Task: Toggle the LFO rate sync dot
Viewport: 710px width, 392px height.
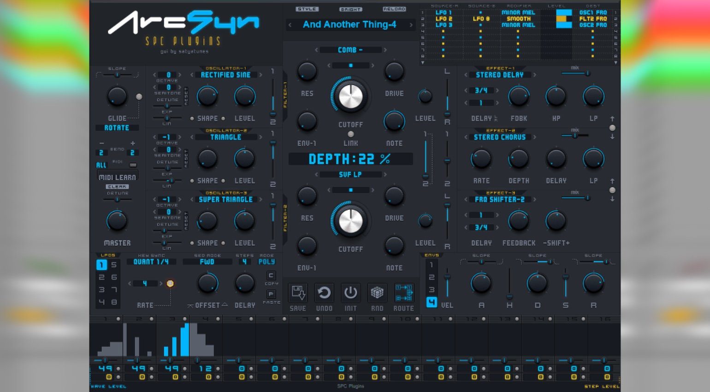Action: click(x=170, y=284)
